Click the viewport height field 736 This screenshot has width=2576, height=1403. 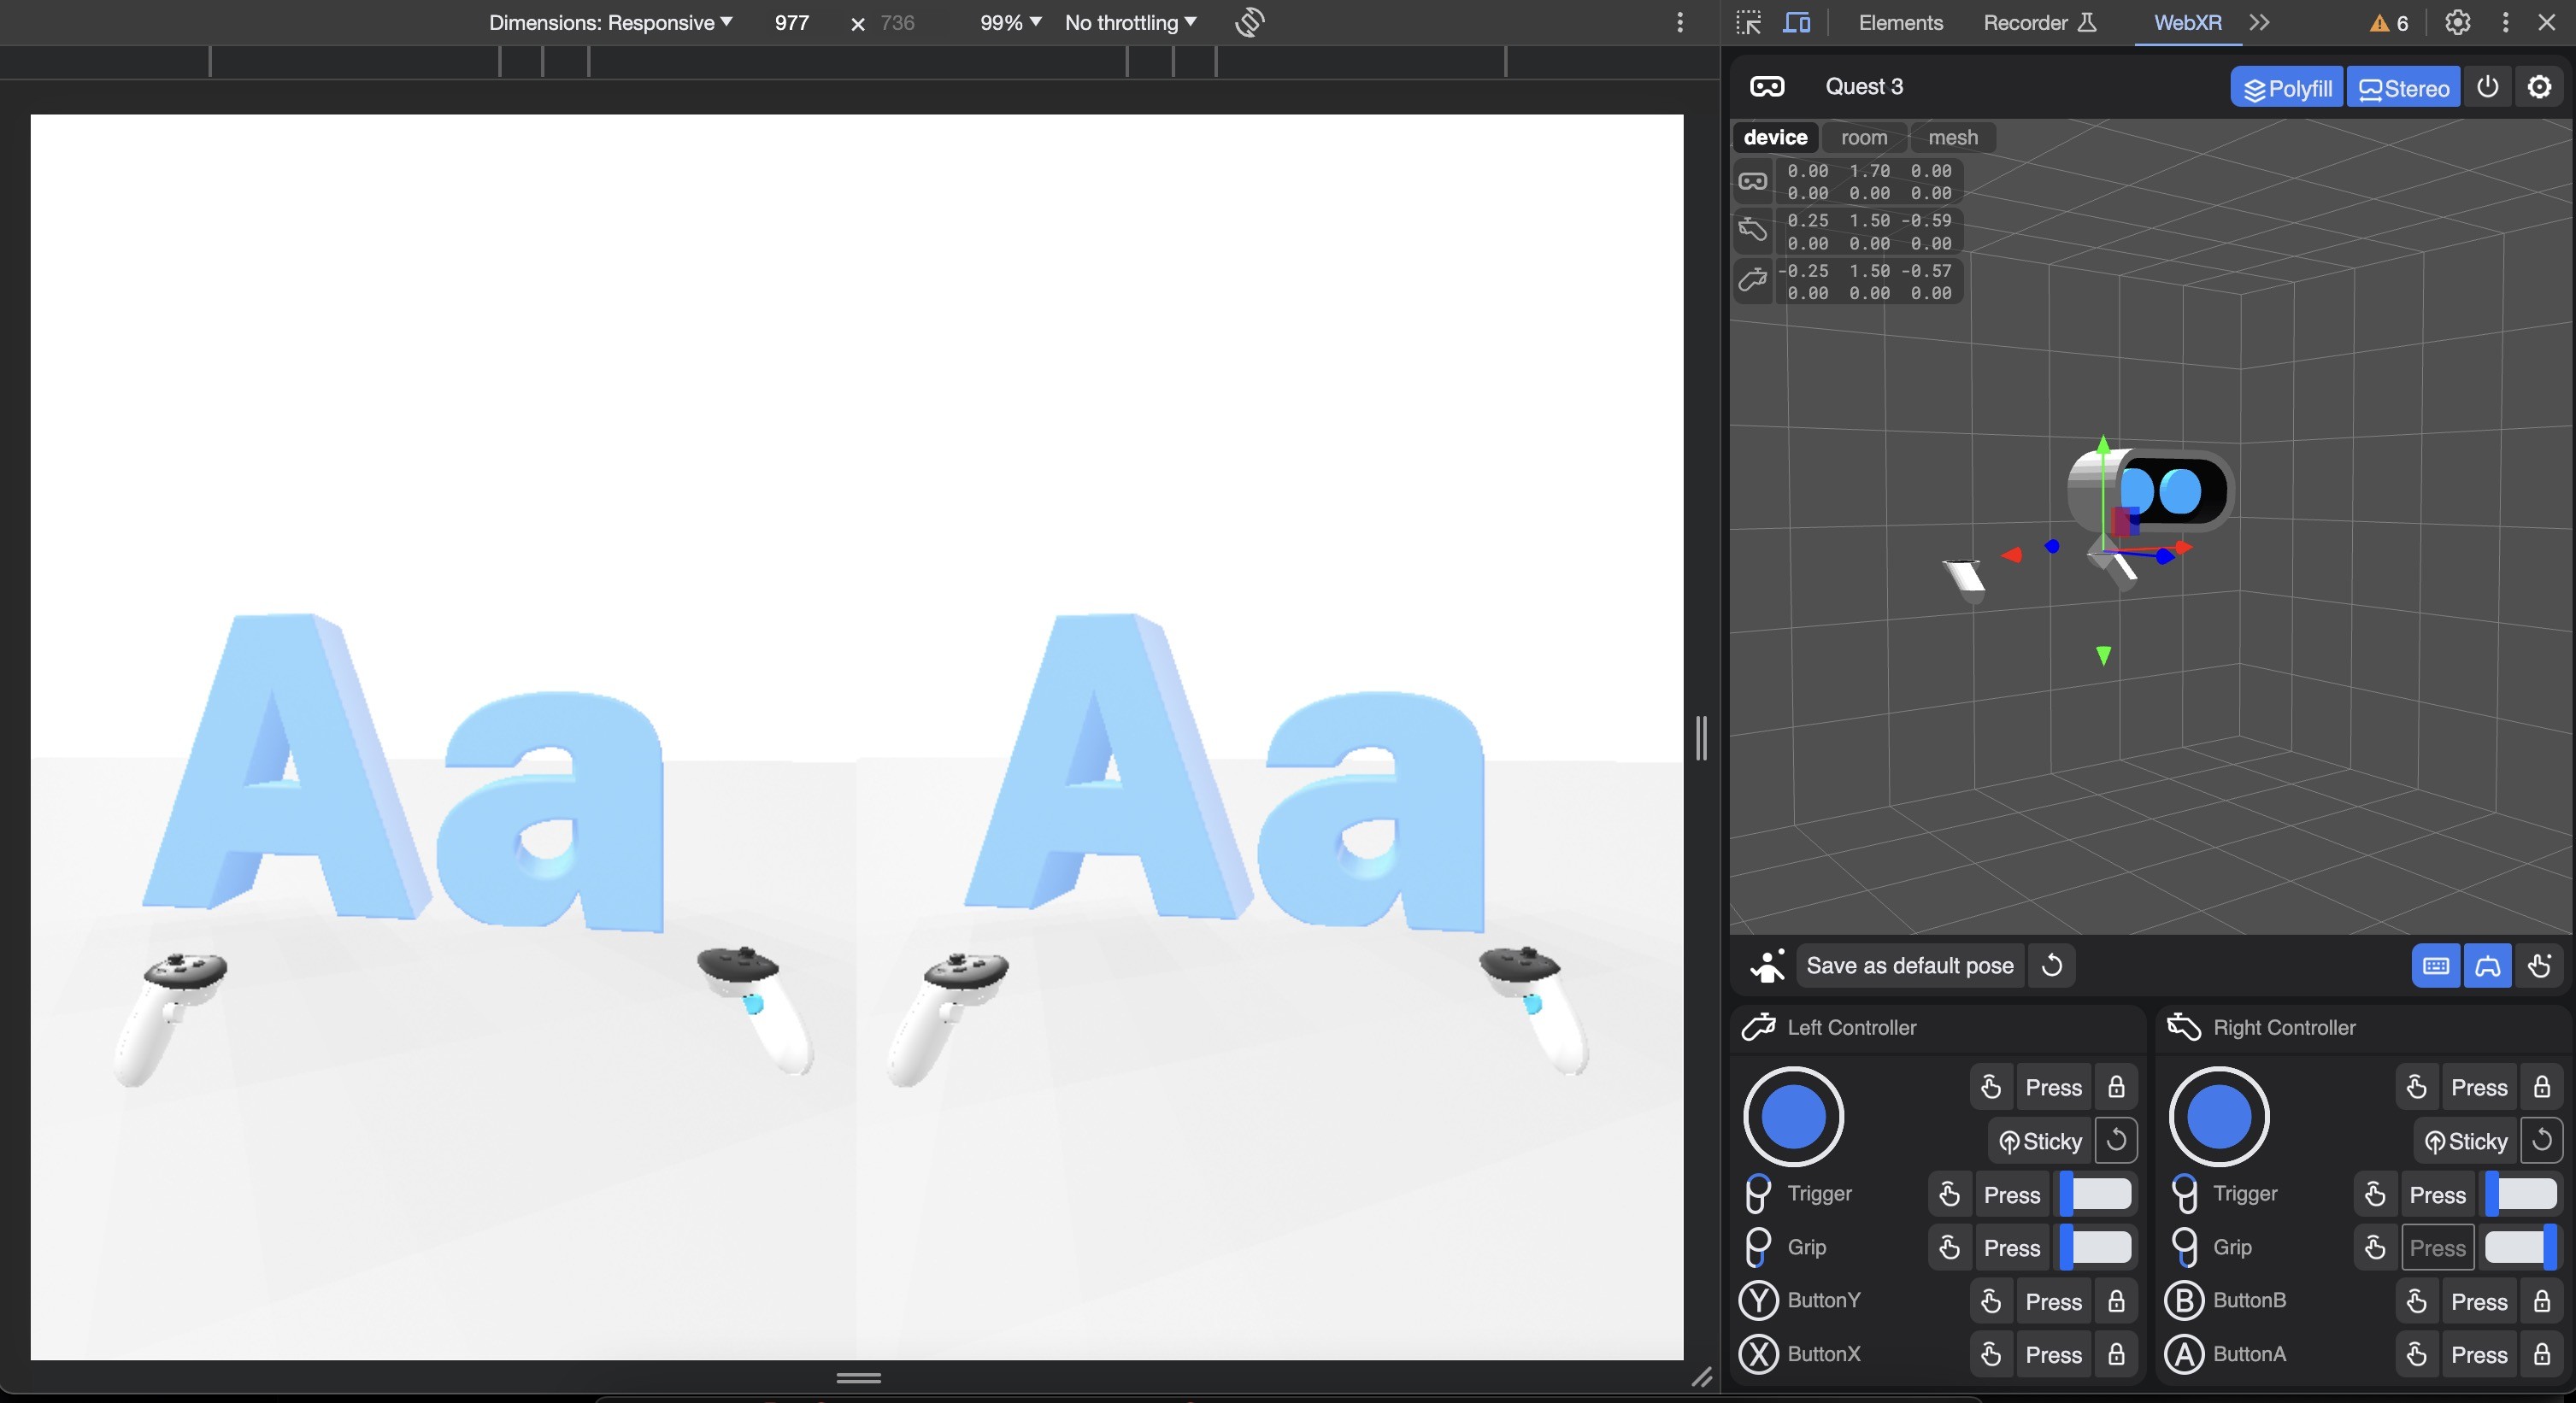[897, 22]
